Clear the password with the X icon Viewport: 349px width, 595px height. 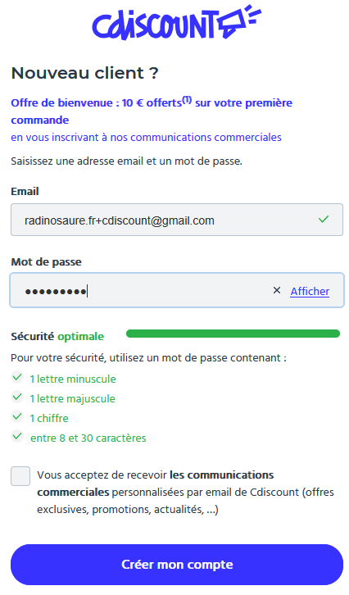tap(277, 290)
